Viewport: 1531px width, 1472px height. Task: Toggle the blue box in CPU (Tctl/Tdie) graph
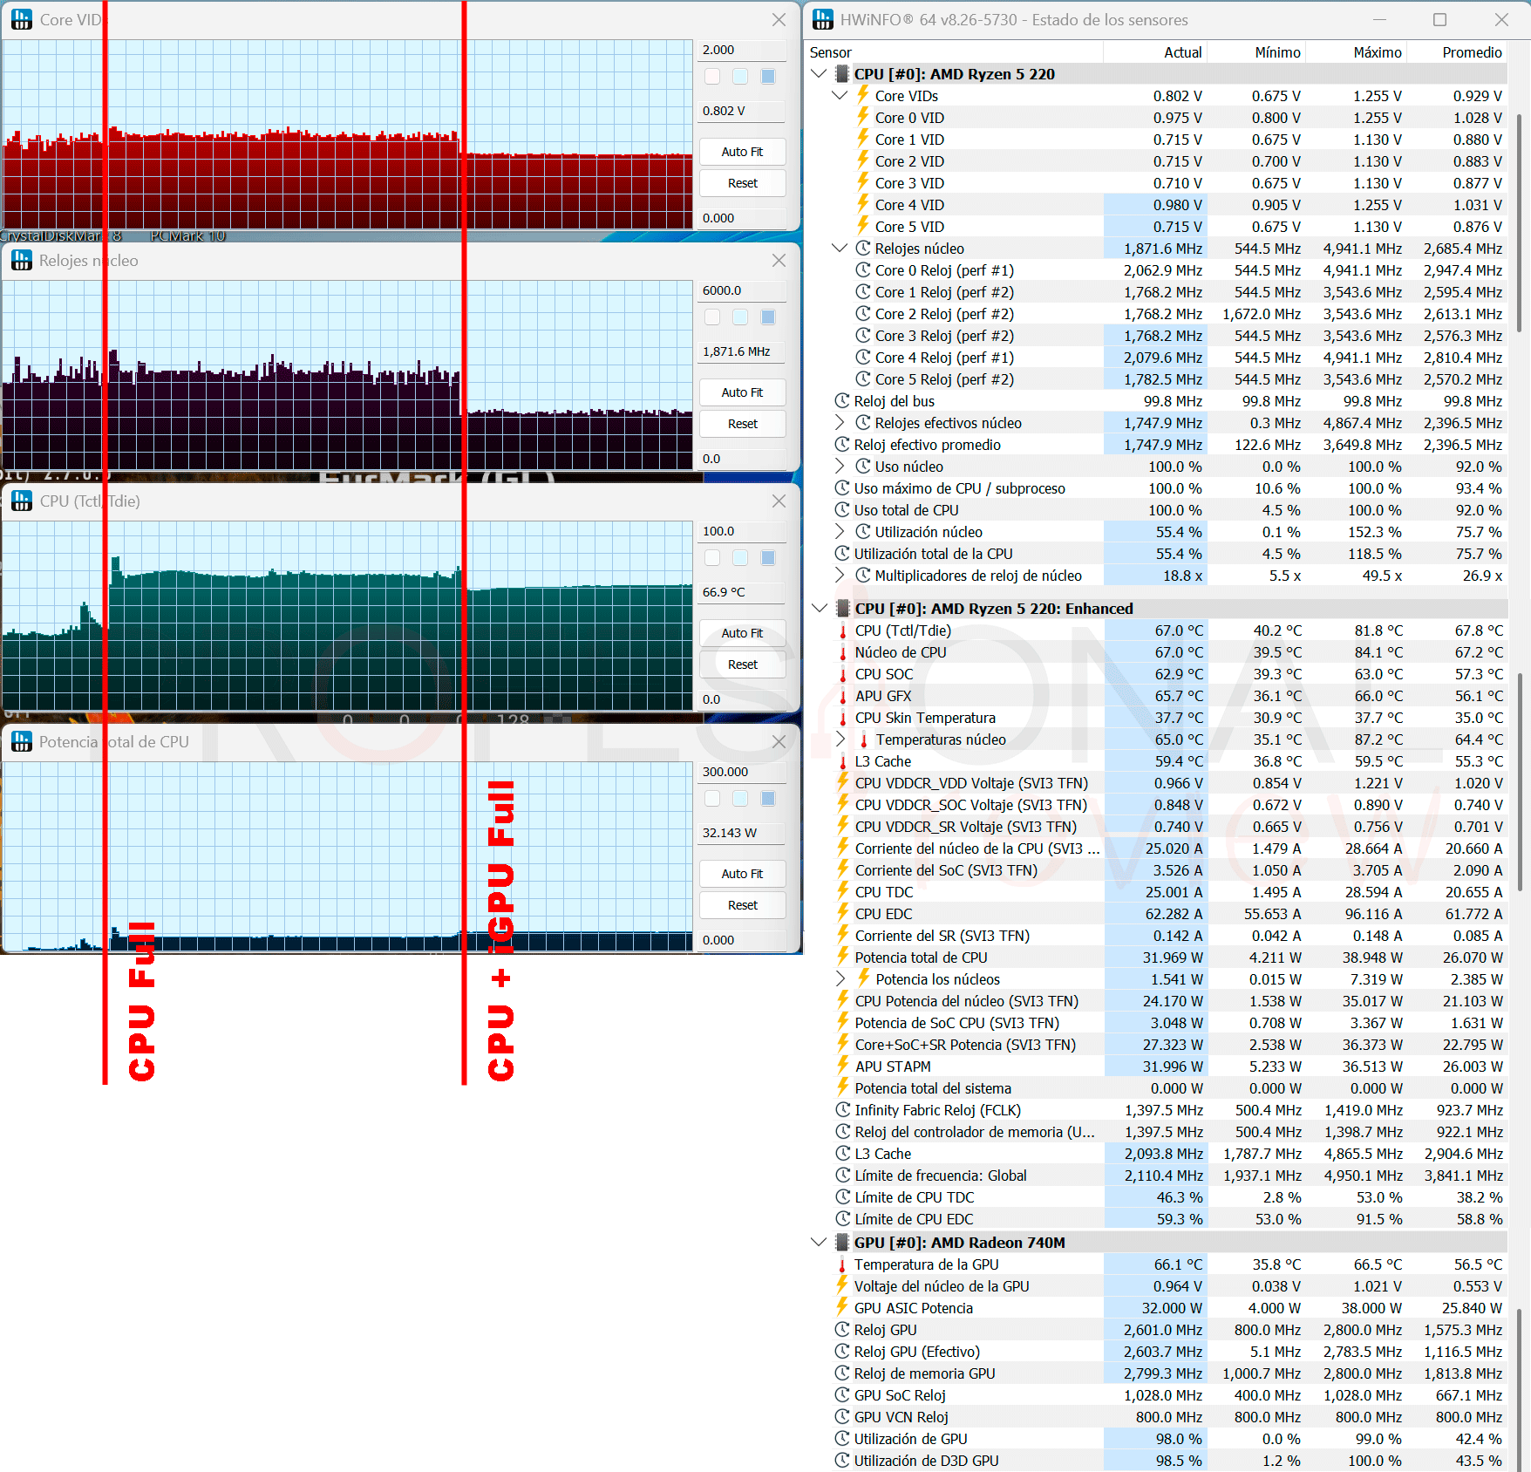coord(768,558)
